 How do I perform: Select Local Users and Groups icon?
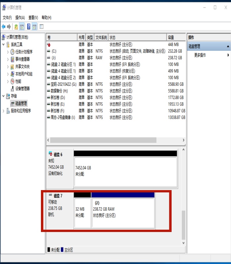[x=12, y=74]
